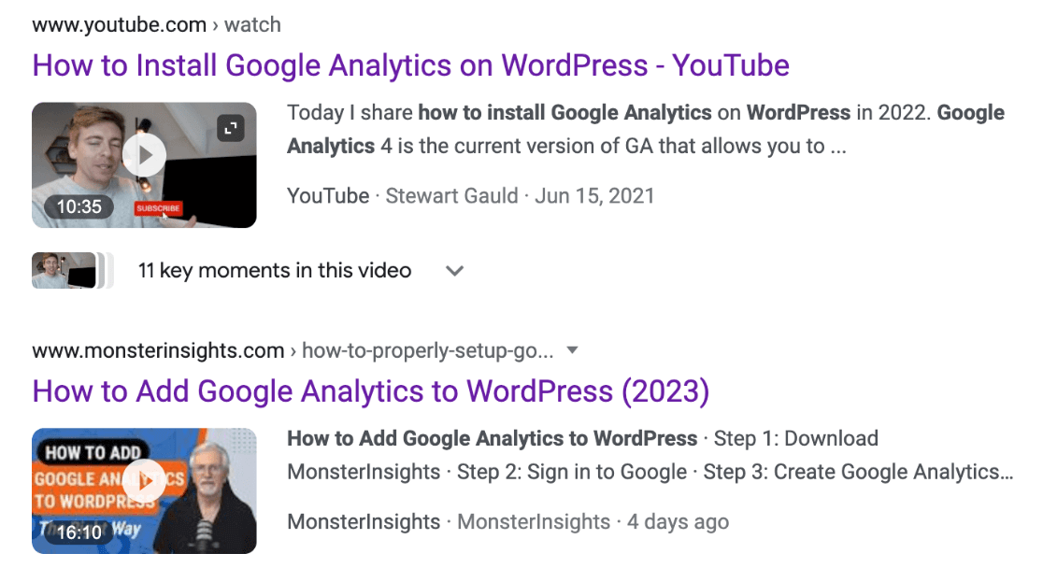Click the "4 days ago" upload date
Viewport: 1043px width, 582px height.
pyautogui.click(x=678, y=522)
